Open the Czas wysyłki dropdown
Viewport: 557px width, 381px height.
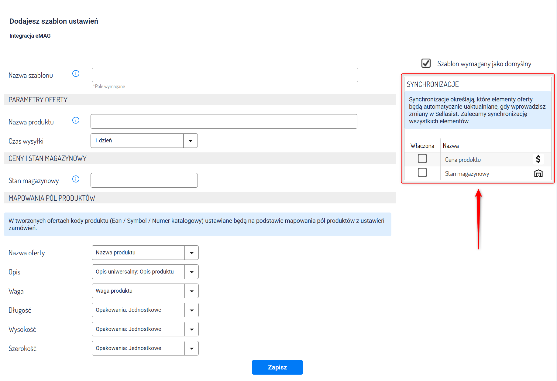144,141
